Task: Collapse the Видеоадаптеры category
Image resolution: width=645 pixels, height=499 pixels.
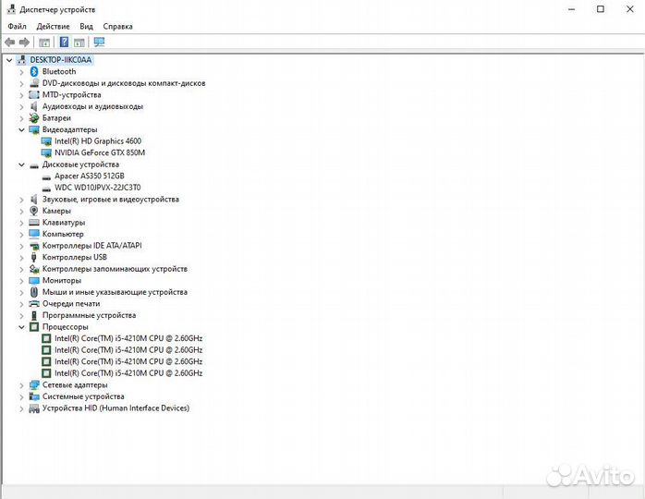Action: (21, 130)
